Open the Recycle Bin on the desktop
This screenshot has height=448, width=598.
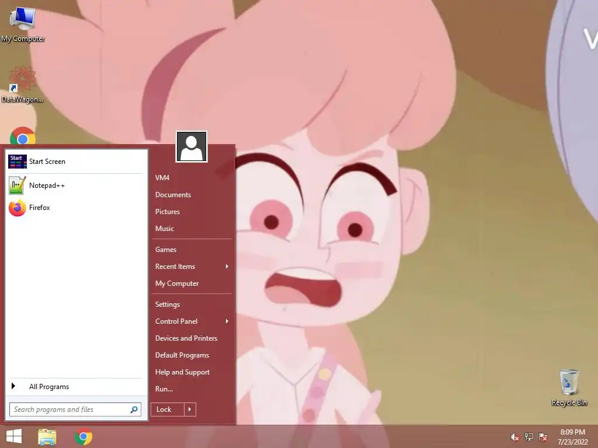click(569, 387)
